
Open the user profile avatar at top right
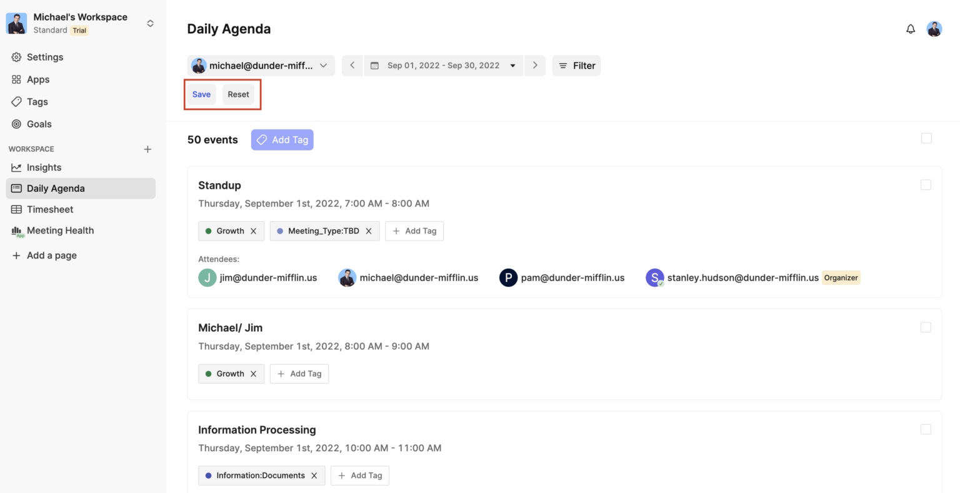(934, 29)
